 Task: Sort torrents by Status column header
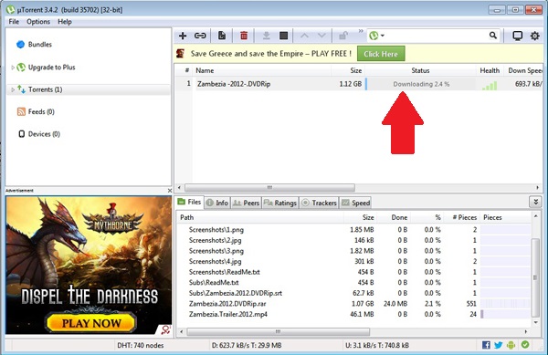(x=420, y=70)
